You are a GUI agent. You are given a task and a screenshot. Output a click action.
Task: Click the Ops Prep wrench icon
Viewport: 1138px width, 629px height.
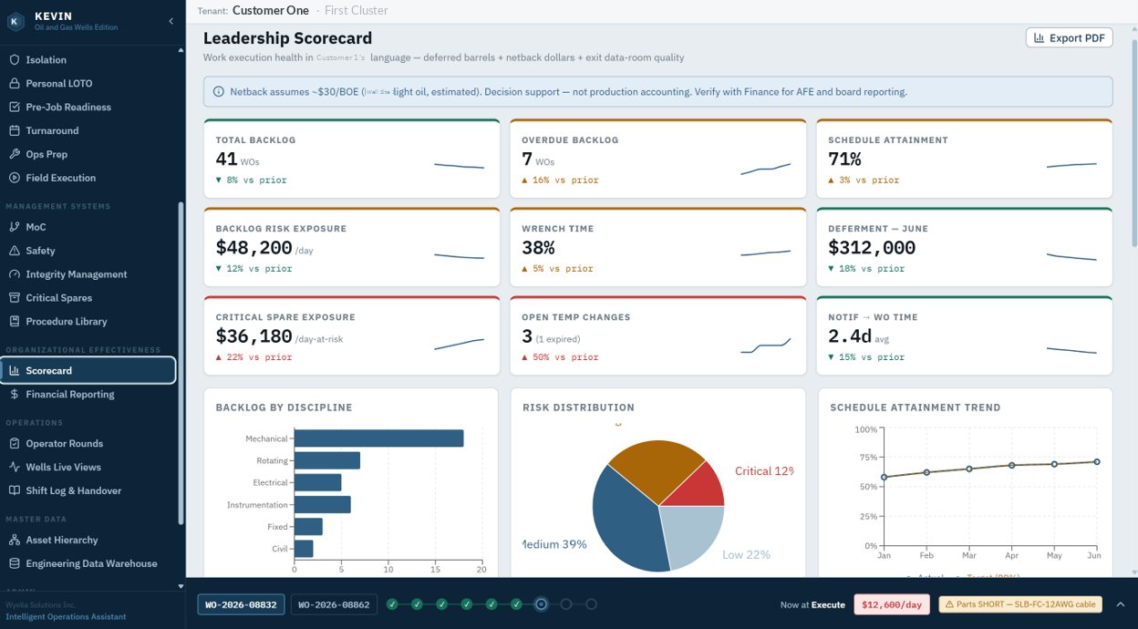pos(14,155)
